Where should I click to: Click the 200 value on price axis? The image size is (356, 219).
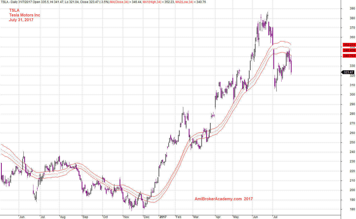pos(352,190)
